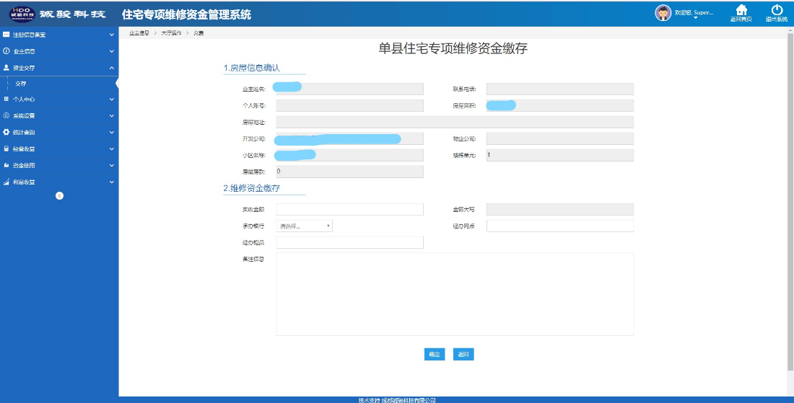The height and width of the screenshot is (403, 794).
Task: Expand the 资金使用 menu chevron
Action: click(112, 165)
